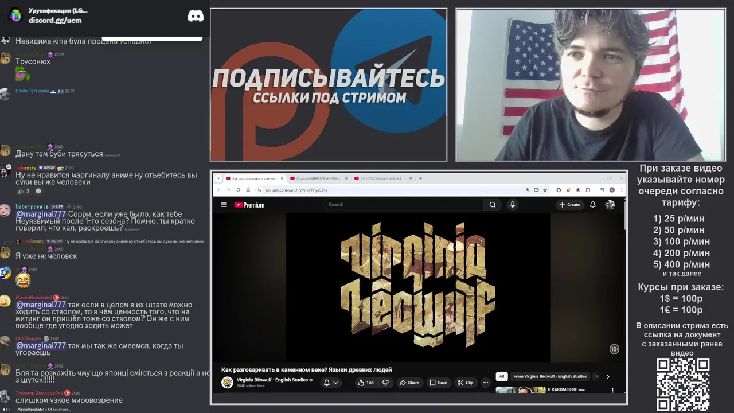
Task: Dislike the Virginia Bēowulf video
Action: pyautogui.click(x=385, y=383)
